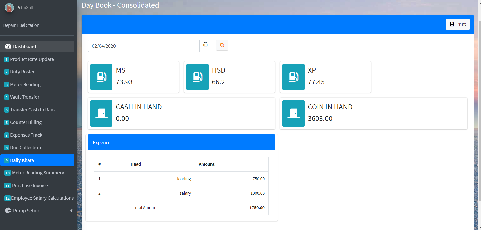Viewport: 481px width, 230px height.
Task: Click the orange search magnifier button
Action: (222, 45)
